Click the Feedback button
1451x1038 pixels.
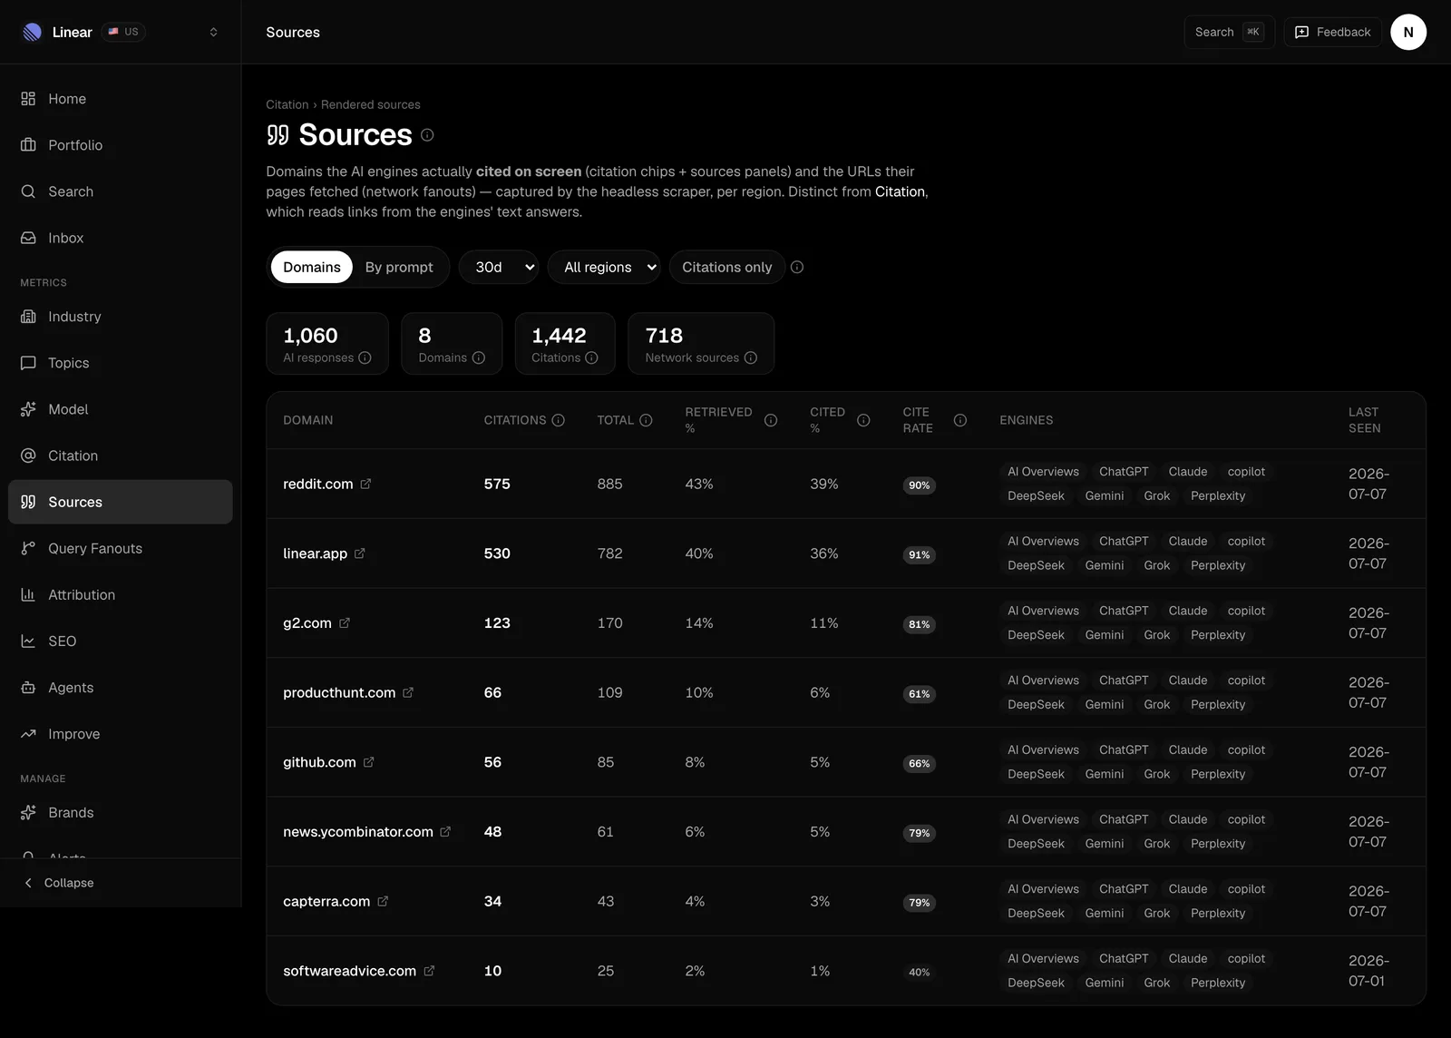pyautogui.click(x=1332, y=32)
